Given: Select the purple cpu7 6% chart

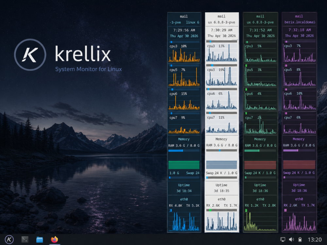Looking at the screenshot, I should pos(299,124).
